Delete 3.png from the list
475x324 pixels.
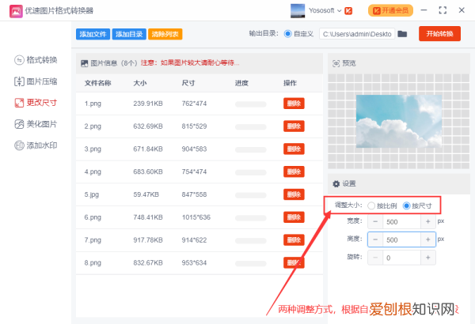[x=294, y=149]
